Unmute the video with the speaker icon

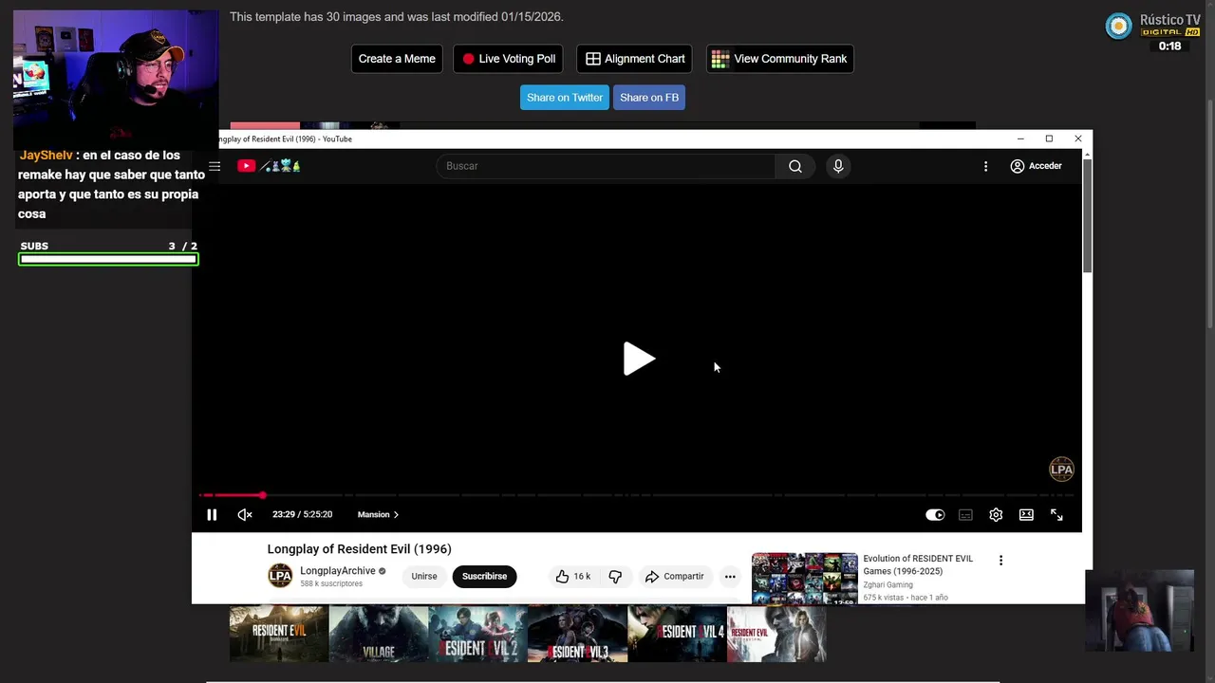pyautogui.click(x=245, y=514)
